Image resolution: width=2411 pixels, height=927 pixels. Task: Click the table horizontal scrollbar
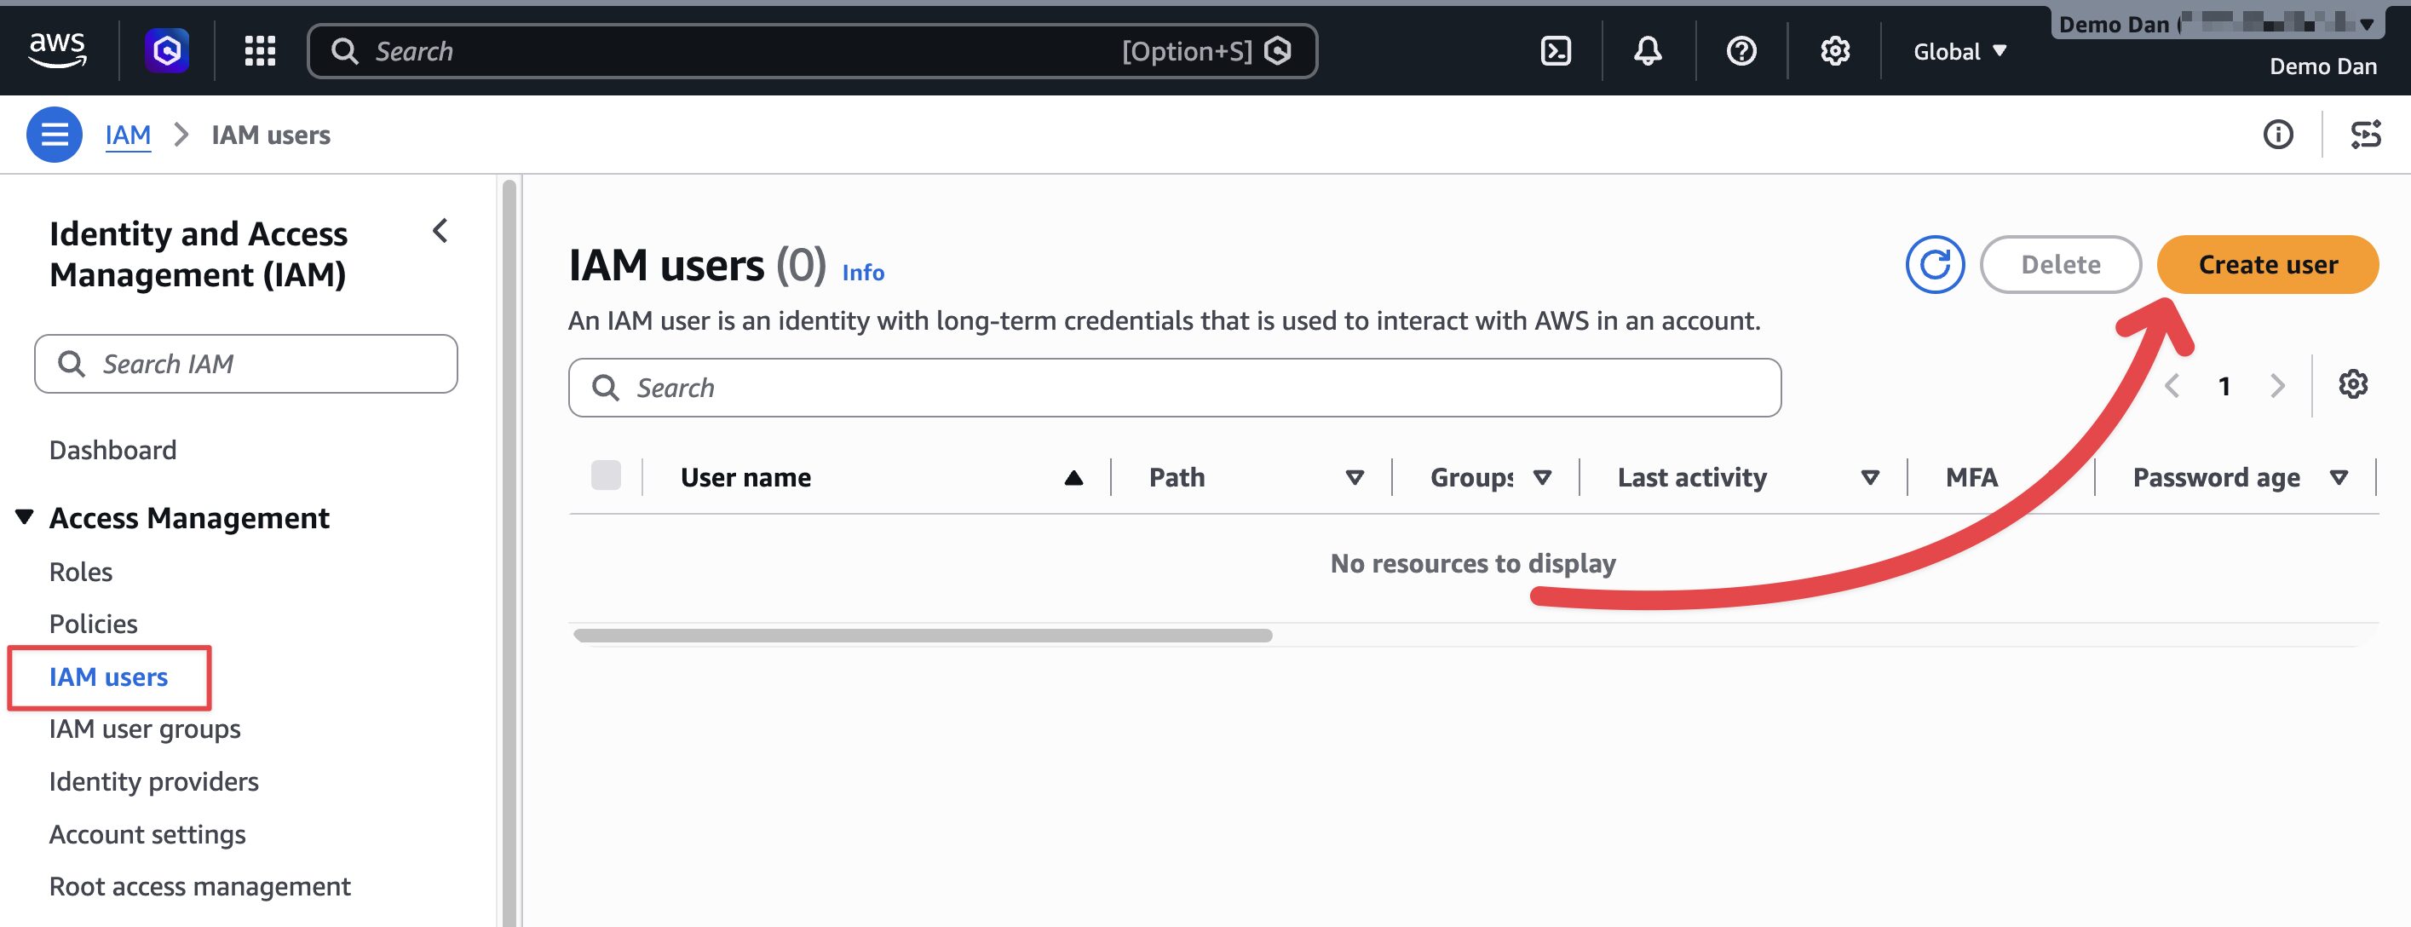tap(922, 635)
